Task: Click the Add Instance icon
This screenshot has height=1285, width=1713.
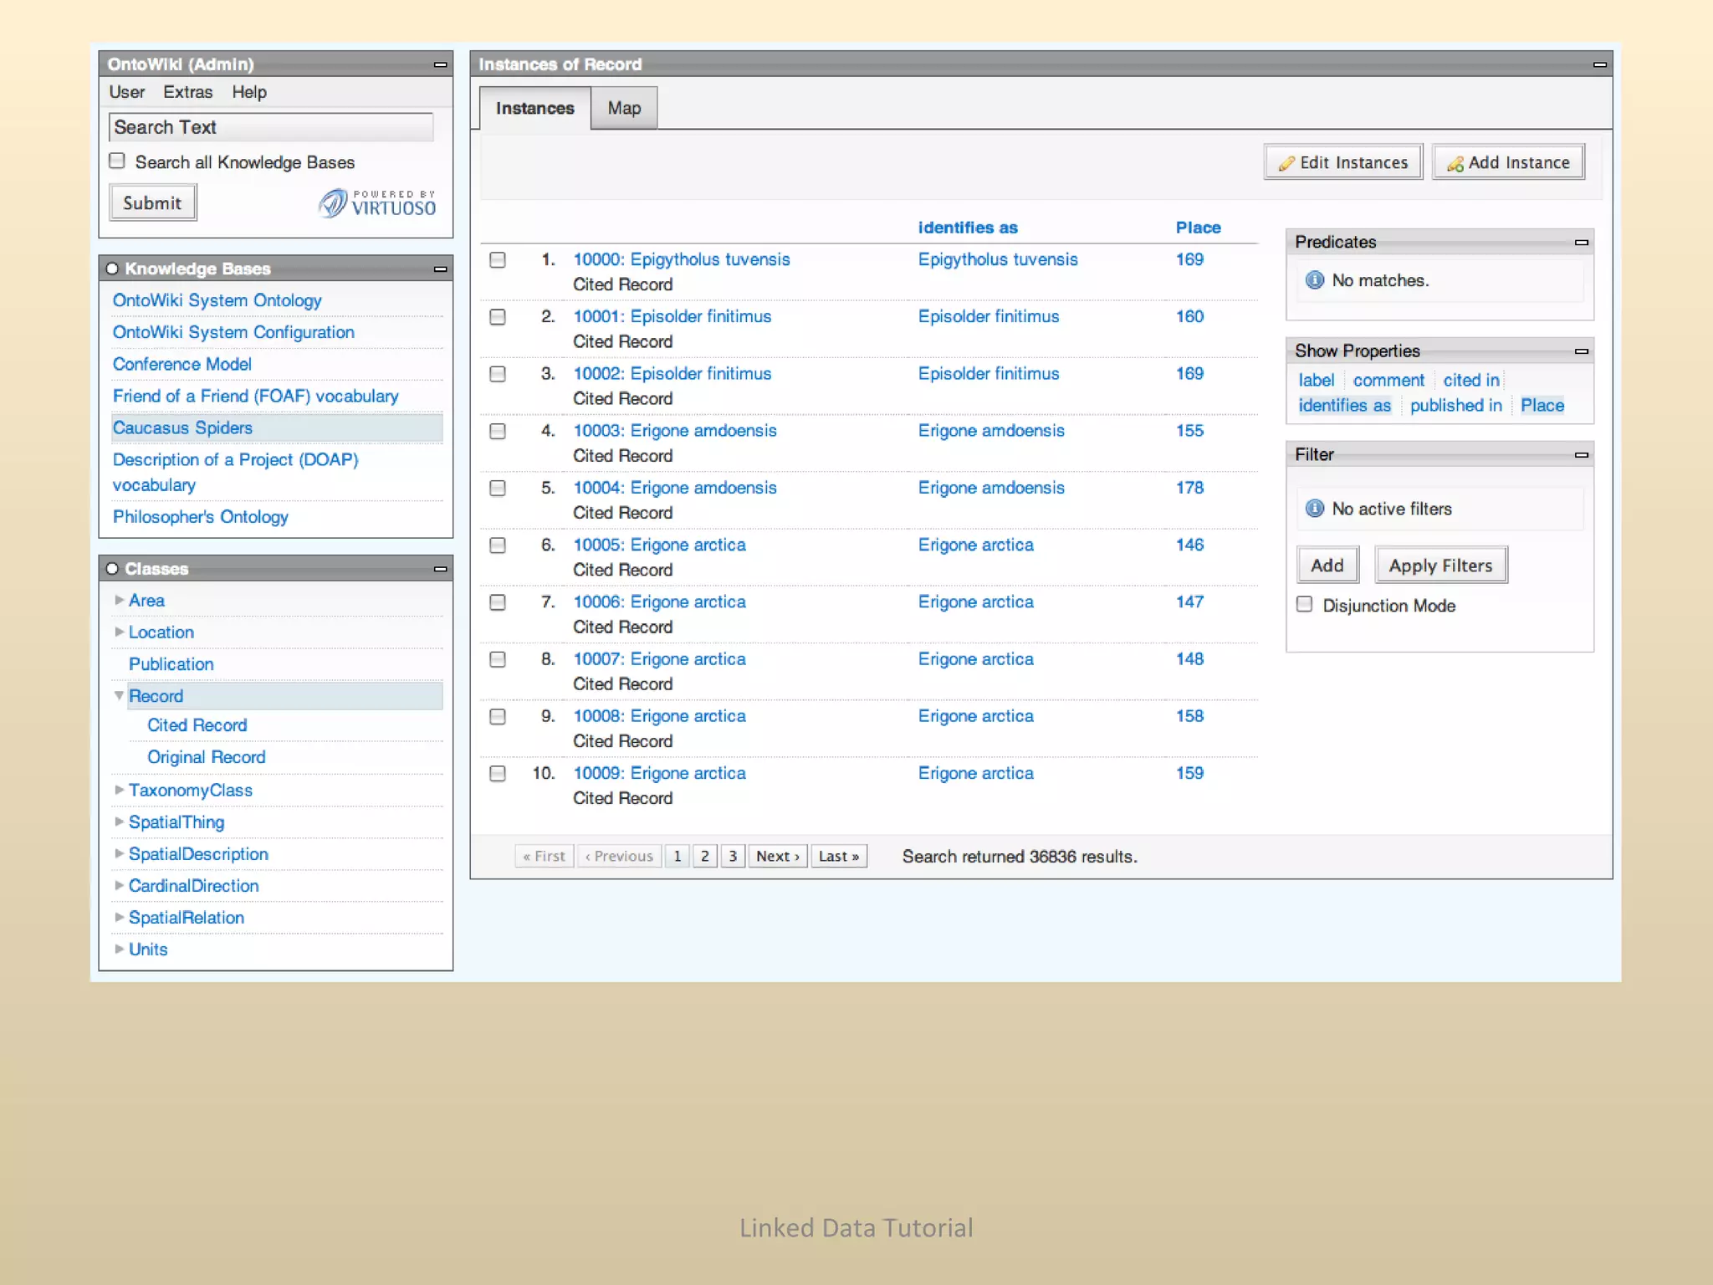Action: click(x=1455, y=163)
